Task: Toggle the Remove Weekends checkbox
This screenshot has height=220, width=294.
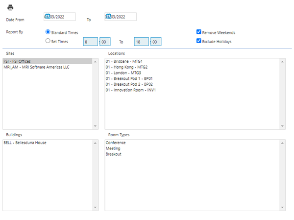Action: tap(199, 31)
